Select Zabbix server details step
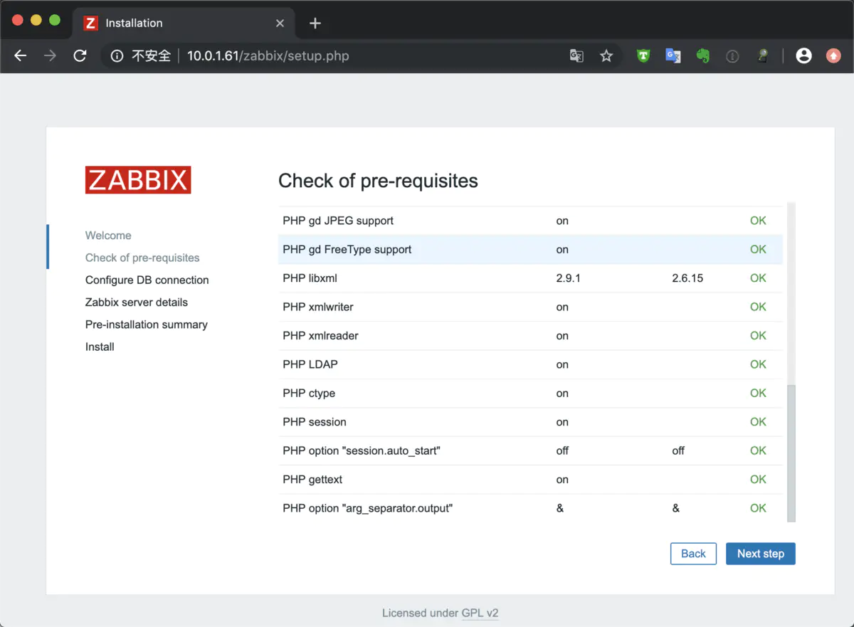 (137, 302)
